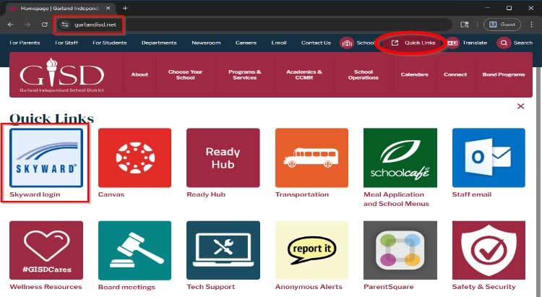The image size is (542, 297).
Task: Click the Search magnifier icon
Action: point(504,43)
